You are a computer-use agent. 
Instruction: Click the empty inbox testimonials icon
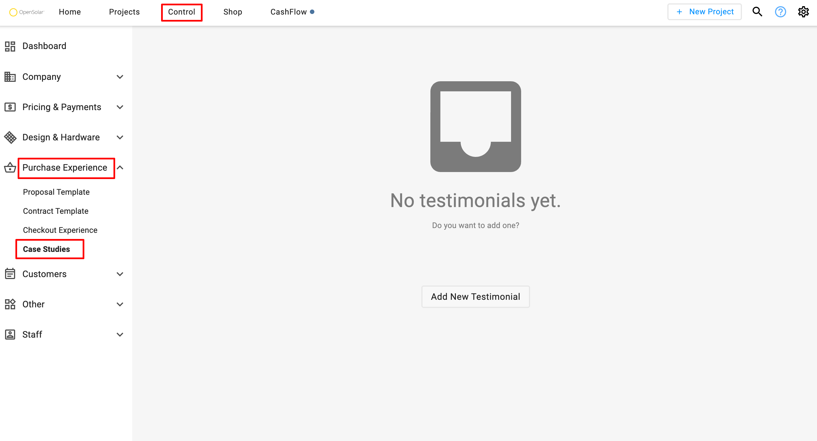tap(475, 127)
